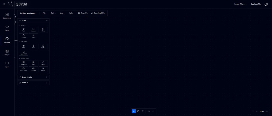Upload an Image file

click(24, 47)
